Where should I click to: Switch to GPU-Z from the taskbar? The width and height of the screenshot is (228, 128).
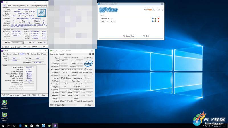pos(49,126)
